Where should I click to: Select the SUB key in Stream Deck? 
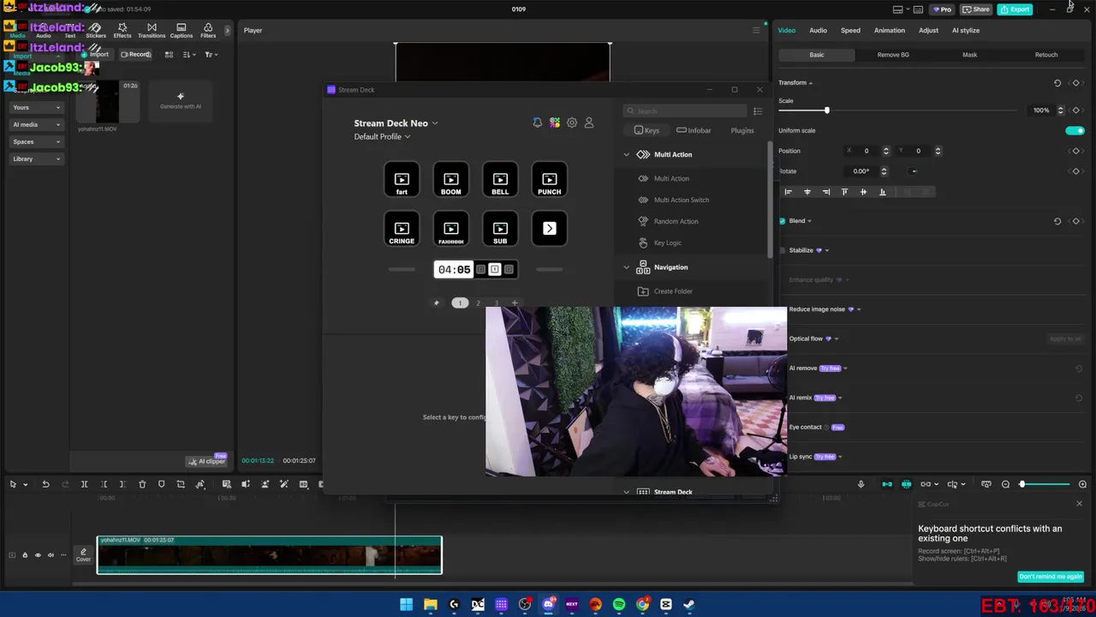(x=500, y=229)
